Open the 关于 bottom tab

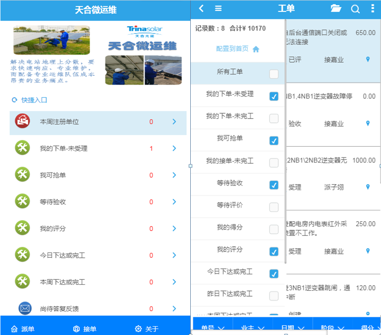click(147, 329)
